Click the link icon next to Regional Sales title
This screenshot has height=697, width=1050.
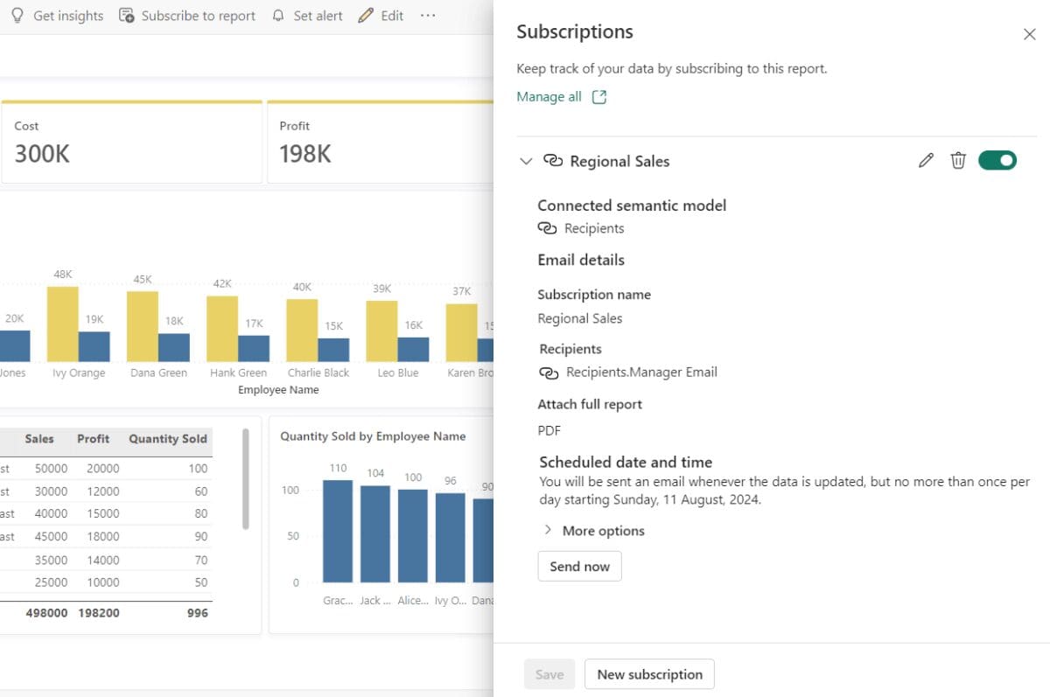pyautogui.click(x=552, y=161)
